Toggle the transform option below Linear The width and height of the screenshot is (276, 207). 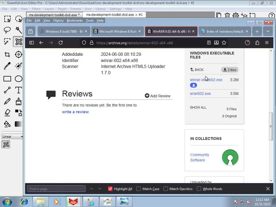6,144
